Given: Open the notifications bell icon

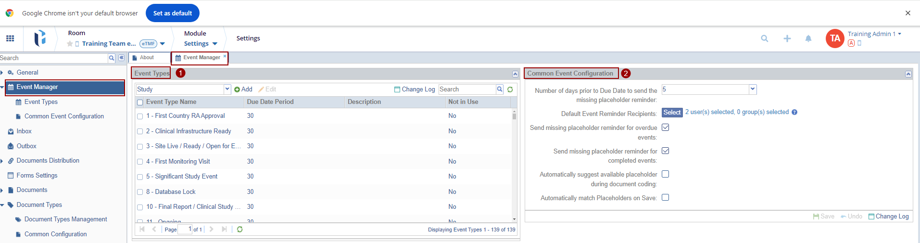Looking at the screenshot, I should coord(808,38).
